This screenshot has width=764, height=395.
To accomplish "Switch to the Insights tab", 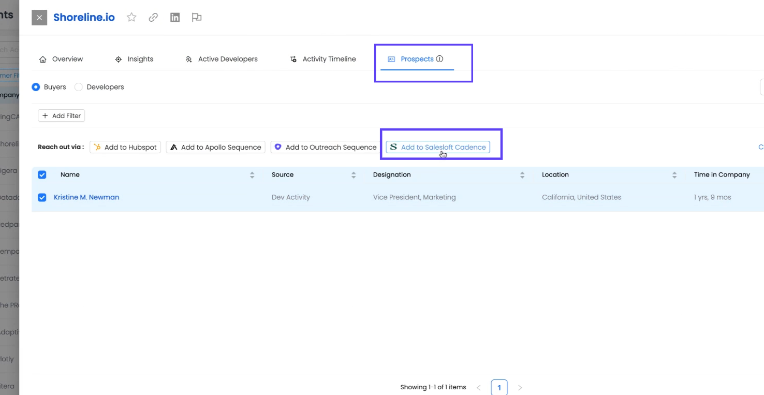I will coord(134,59).
